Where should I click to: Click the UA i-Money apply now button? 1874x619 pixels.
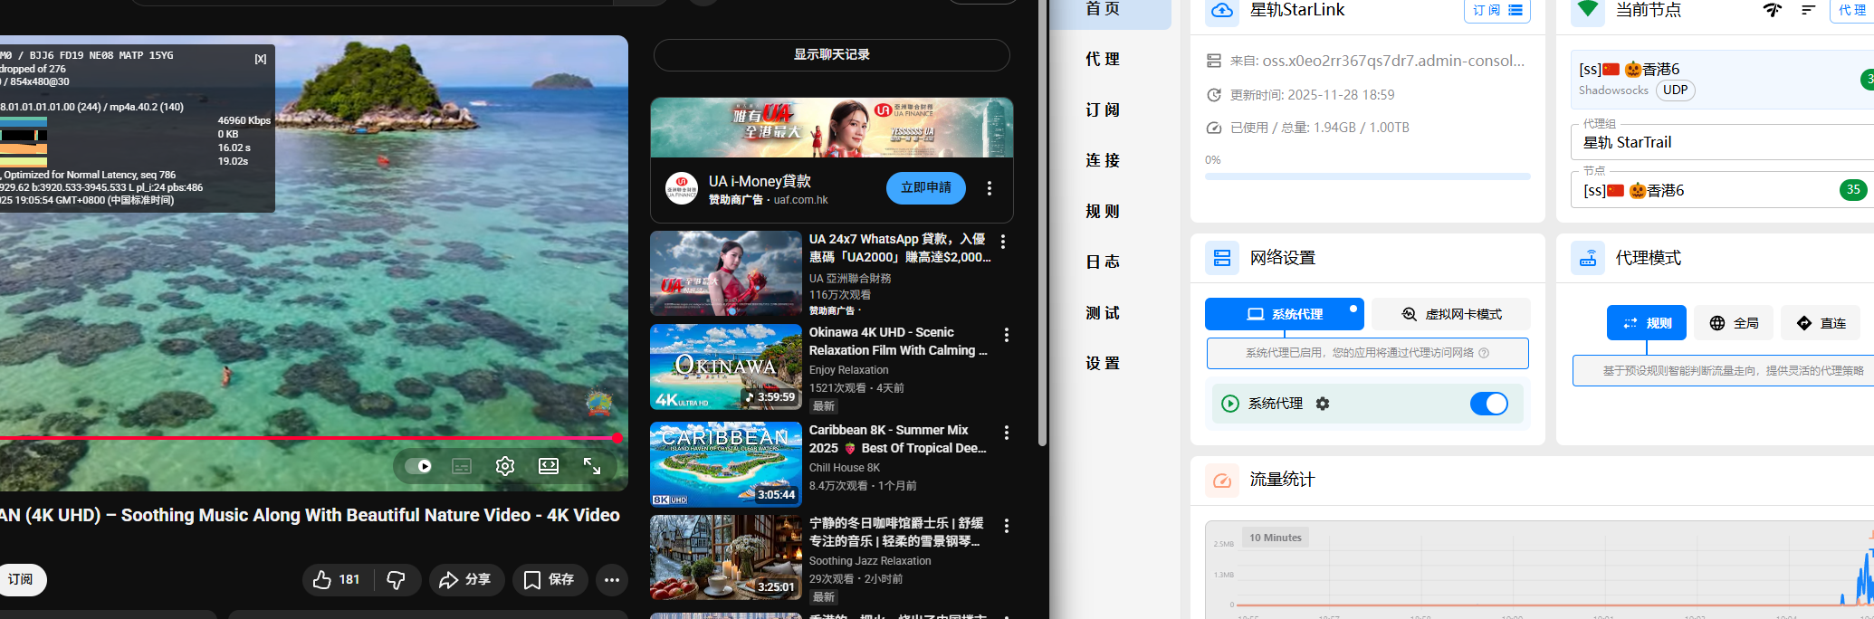coord(925,187)
